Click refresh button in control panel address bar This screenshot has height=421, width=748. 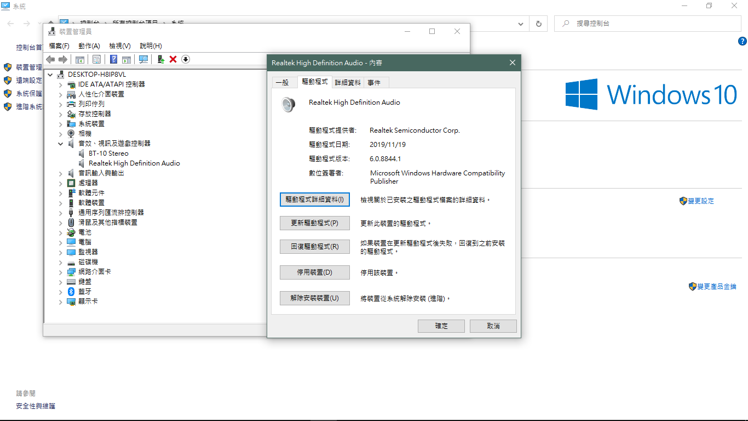(539, 24)
